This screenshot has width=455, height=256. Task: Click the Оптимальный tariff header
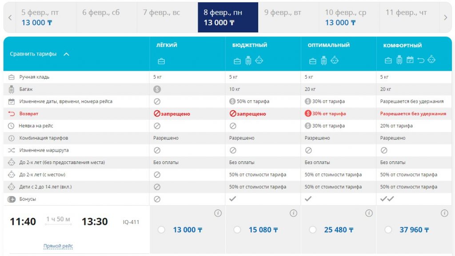(328, 45)
